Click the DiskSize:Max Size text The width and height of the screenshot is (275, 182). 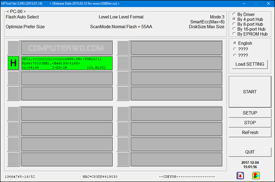point(207,27)
